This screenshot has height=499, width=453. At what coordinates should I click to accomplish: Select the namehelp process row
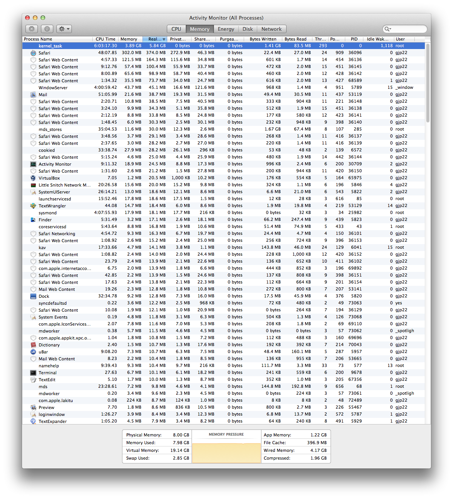(x=223, y=366)
